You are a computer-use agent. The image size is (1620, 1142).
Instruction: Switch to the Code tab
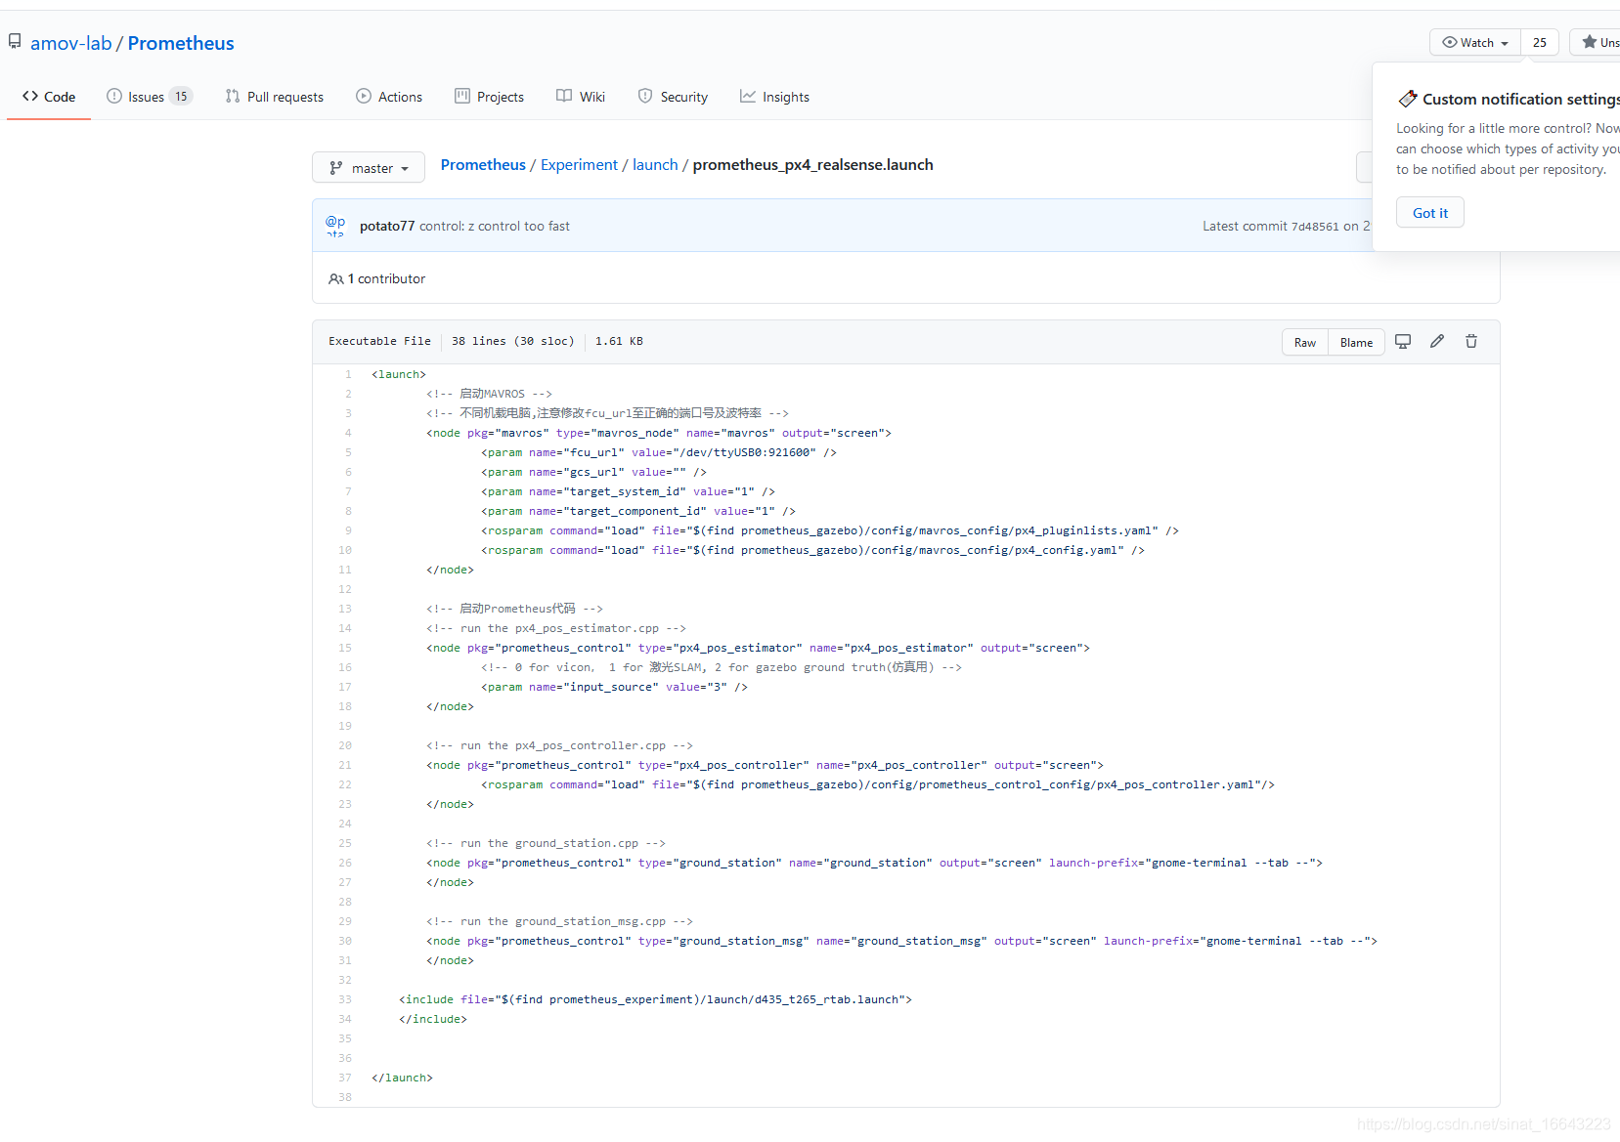pyautogui.click(x=49, y=97)
